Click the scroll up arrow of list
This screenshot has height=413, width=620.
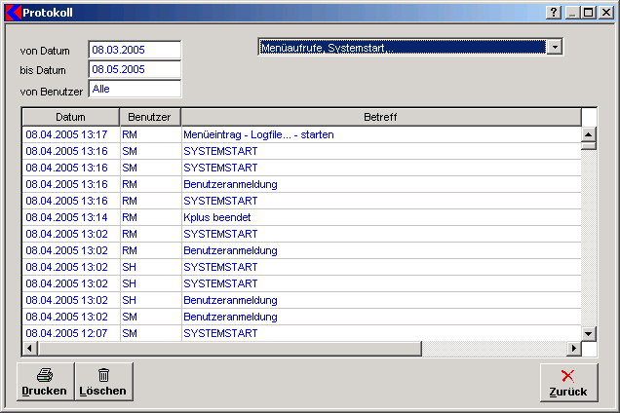(589, 133)
